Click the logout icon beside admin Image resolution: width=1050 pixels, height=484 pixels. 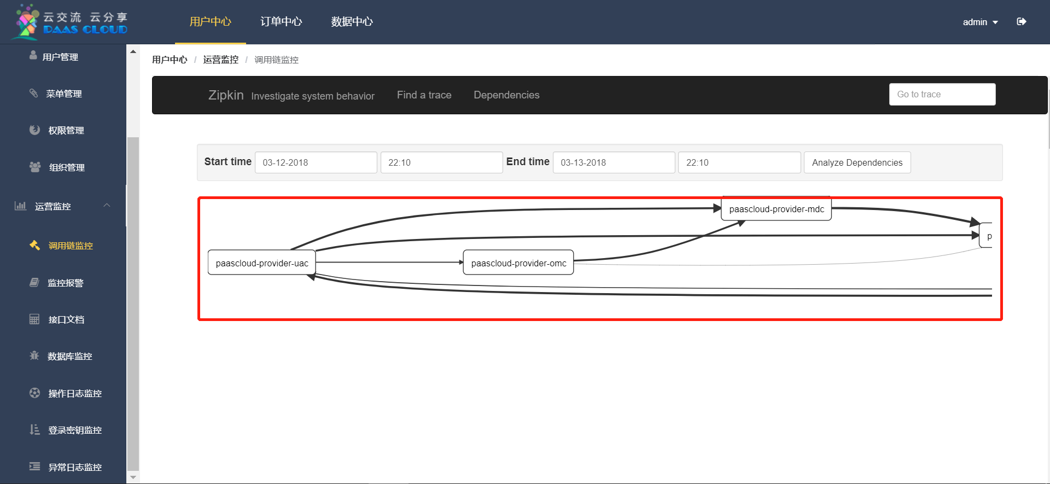1021,22
